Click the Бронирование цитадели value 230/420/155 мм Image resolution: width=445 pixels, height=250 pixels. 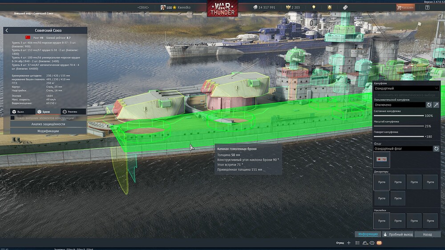tap(58, 76)
